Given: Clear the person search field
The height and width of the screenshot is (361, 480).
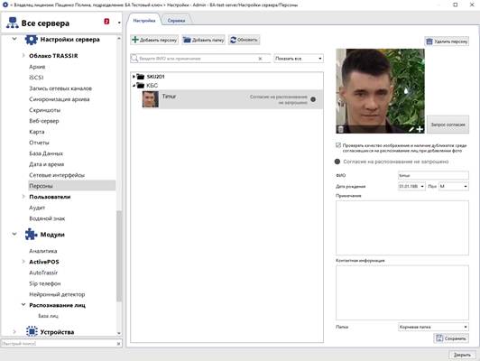Looking at the screenshot, I should click(260, 59).
